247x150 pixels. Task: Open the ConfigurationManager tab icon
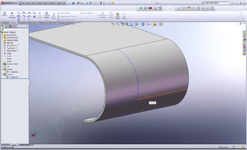click(11, 26)
